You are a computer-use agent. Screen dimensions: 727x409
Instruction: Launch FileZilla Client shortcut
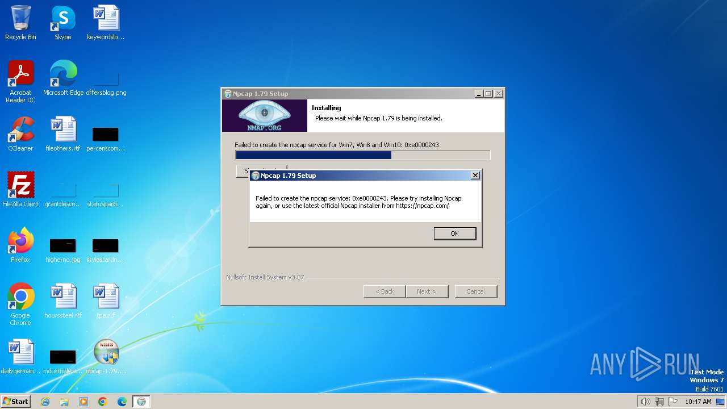(x=20, y=189)
